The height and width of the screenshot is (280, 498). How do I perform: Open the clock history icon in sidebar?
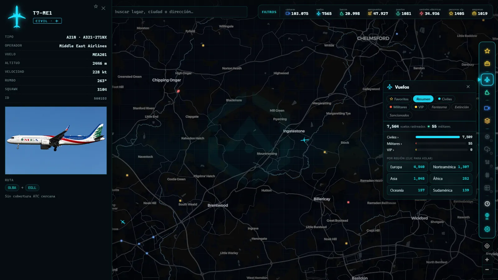[487, 204]
